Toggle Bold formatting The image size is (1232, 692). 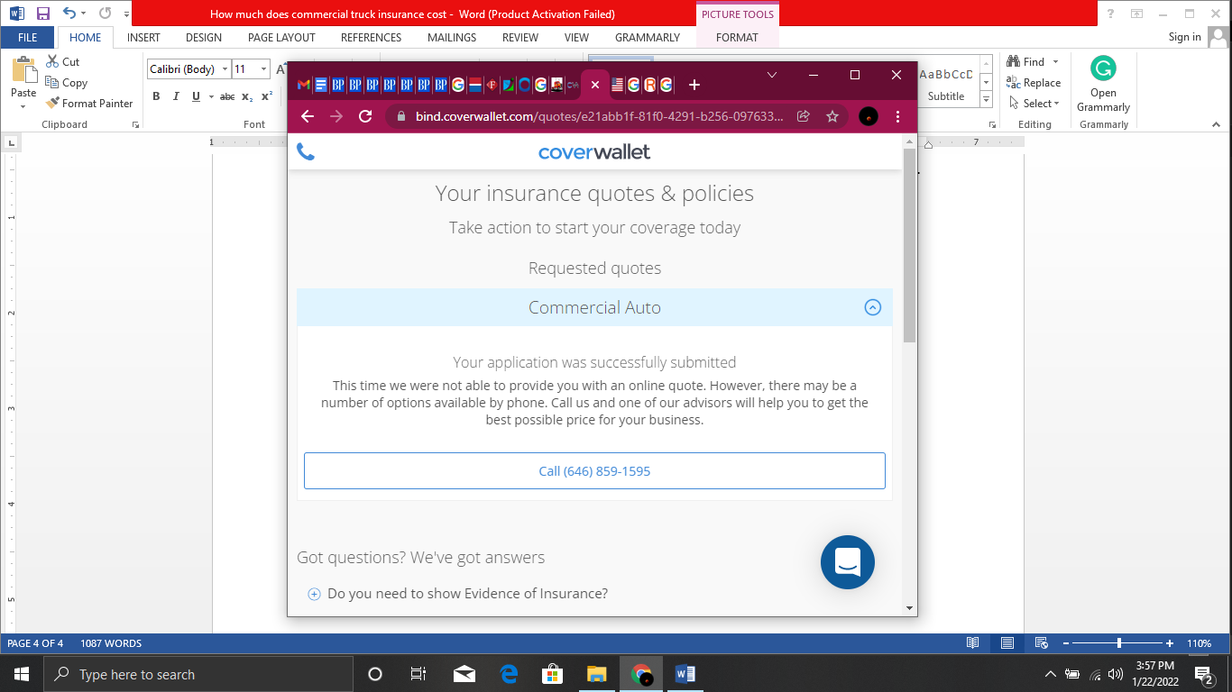tap(156, 96)
